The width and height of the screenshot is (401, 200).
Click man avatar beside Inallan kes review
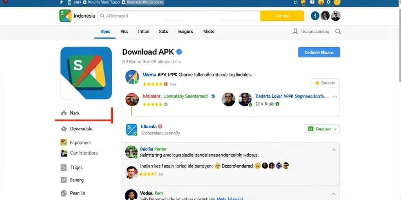pos(132,172)
